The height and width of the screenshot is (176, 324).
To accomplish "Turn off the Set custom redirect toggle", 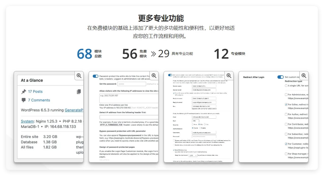I will [281, 77].
